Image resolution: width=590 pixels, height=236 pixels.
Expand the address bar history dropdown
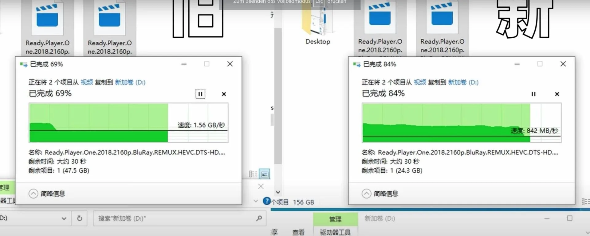[x=64, y=218]
